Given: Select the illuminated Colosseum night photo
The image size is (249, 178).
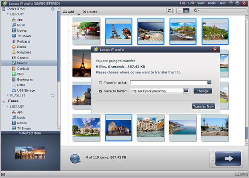Looking at the screenshot, I should pos(118,128).
